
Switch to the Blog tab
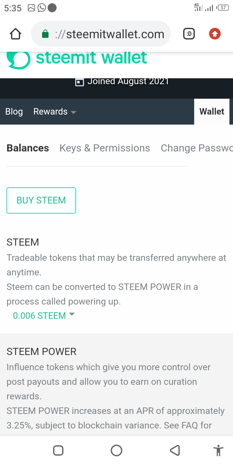[14, 112]
